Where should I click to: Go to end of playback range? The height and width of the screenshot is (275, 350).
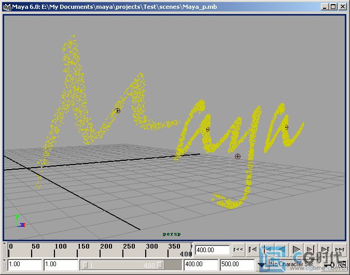pos(340,250)
